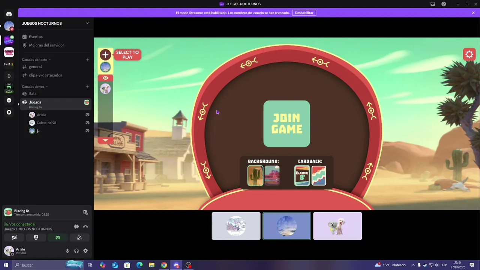Open Gamer Girl server icon

click(9, 52)
